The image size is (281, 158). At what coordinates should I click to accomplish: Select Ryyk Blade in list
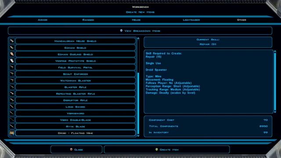pos(76,126)
